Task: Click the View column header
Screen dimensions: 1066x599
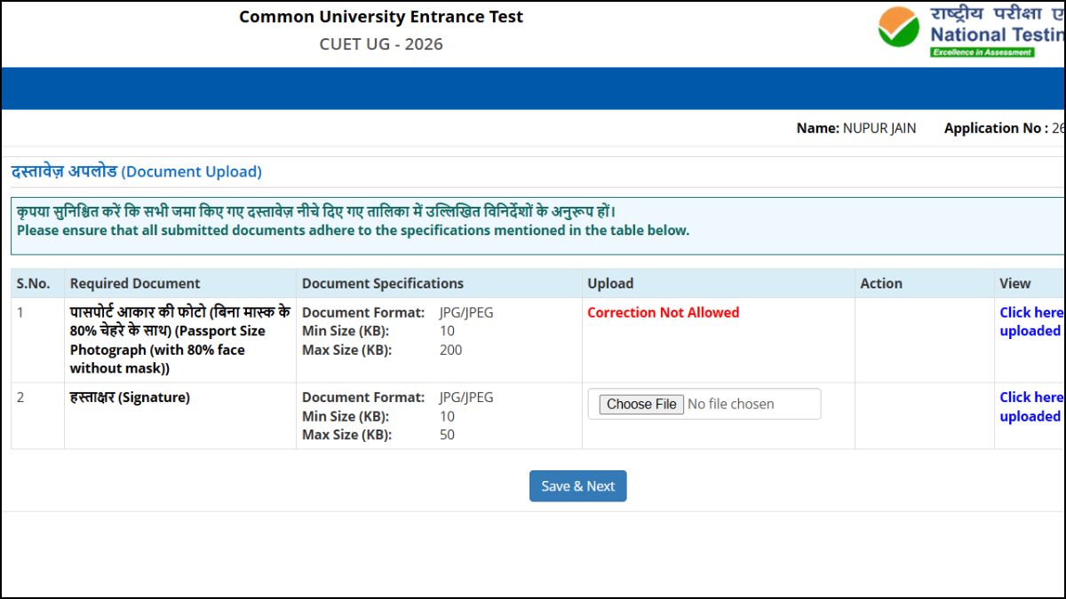Action: pyautogui.click(x=1014, y=283)
